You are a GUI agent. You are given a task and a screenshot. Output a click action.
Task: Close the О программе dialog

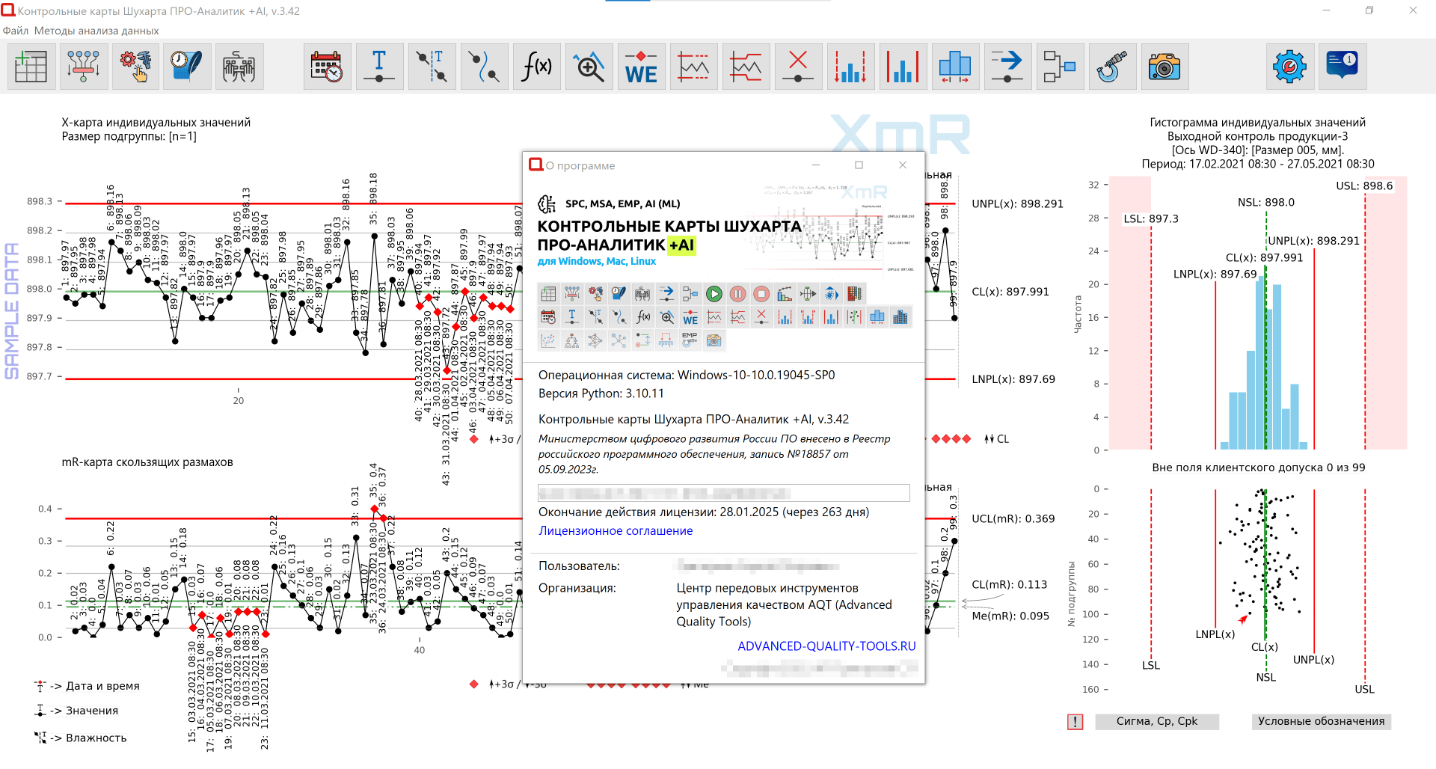click(903, 165)
